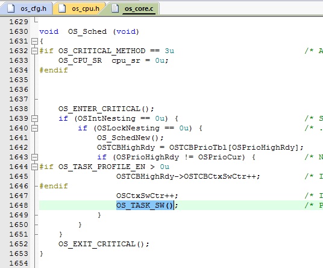Click the os_cfg.h file icon
Image resolution: width=323 pixels, height=268 pixels.
(x=11, y=8)
